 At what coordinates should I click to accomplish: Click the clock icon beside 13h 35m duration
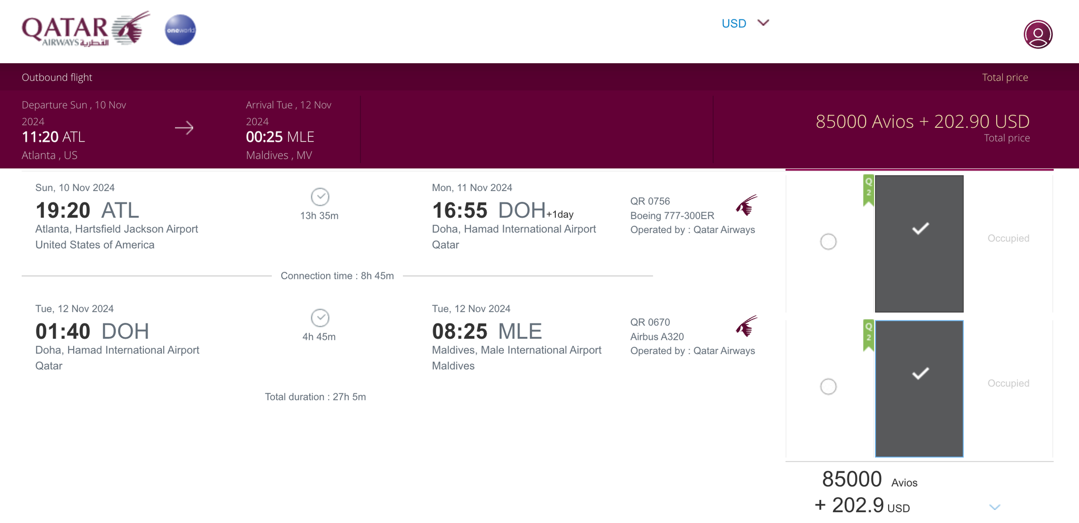tap(320, 197)
